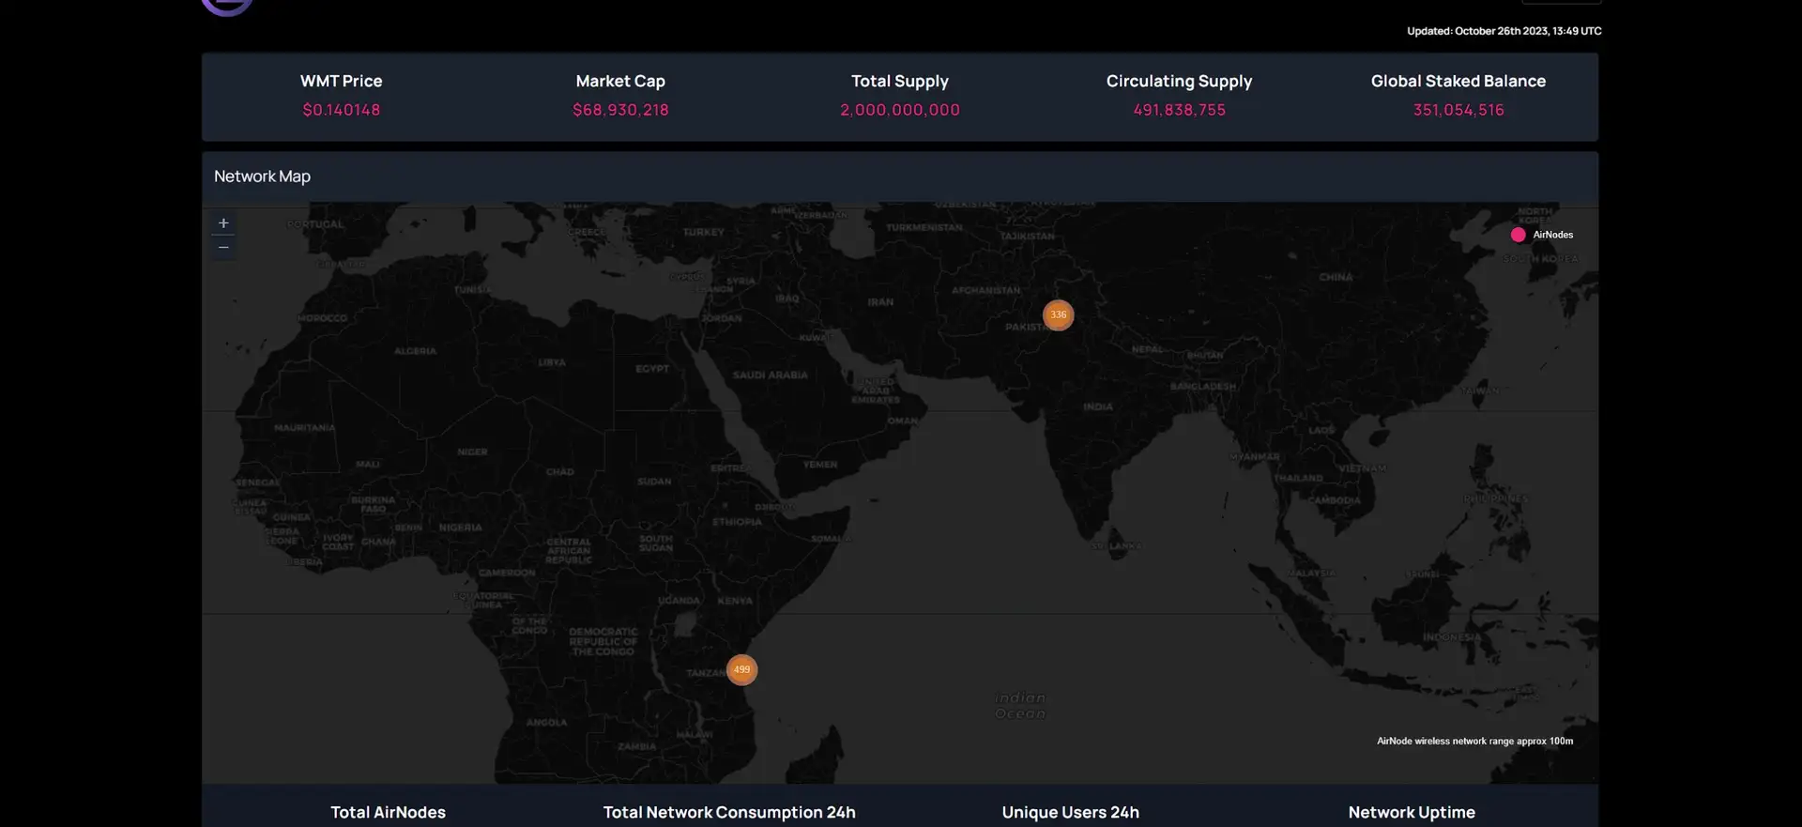Click the 336 AirNodes cluster marker
Screen dimensions: 1802x827
tap(1058, 315)
